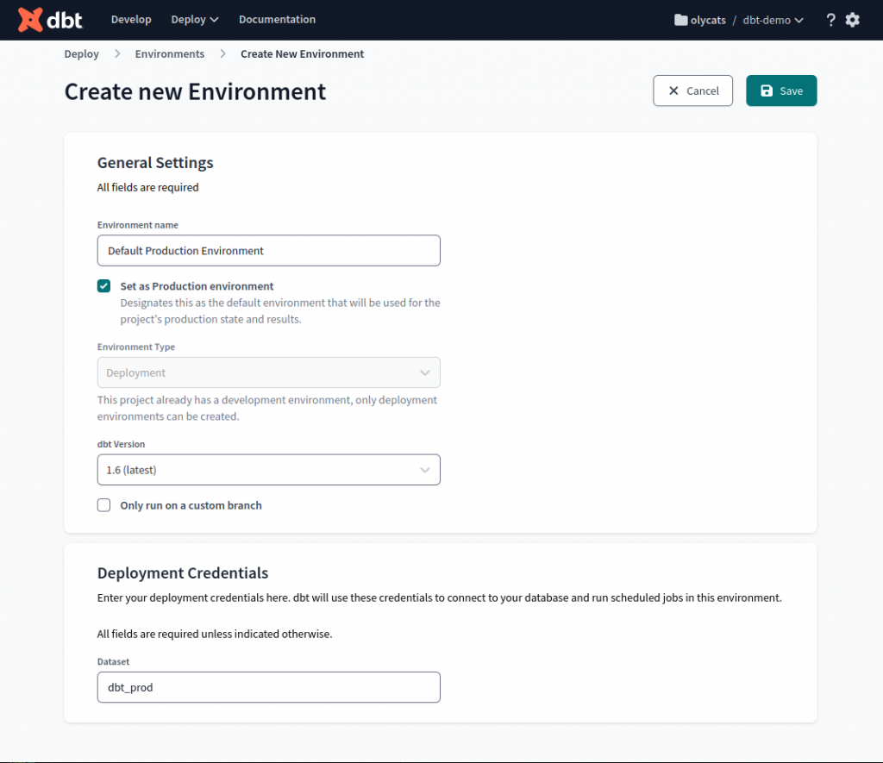The image size is (883, 763).
Task: Click the olycats folder icon
Action: [x=681, y=20]
